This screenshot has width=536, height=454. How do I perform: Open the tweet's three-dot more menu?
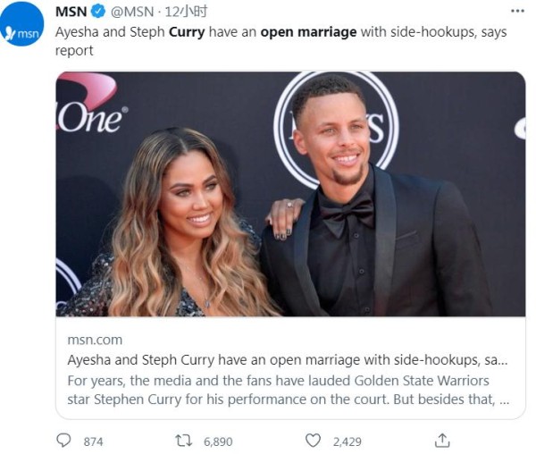[x=517, y=12]
